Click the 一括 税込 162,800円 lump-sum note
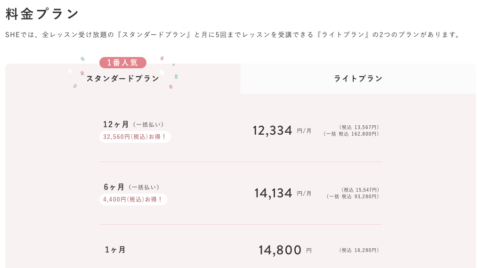This screenshot has width=478, height=268. pos(351,134)
